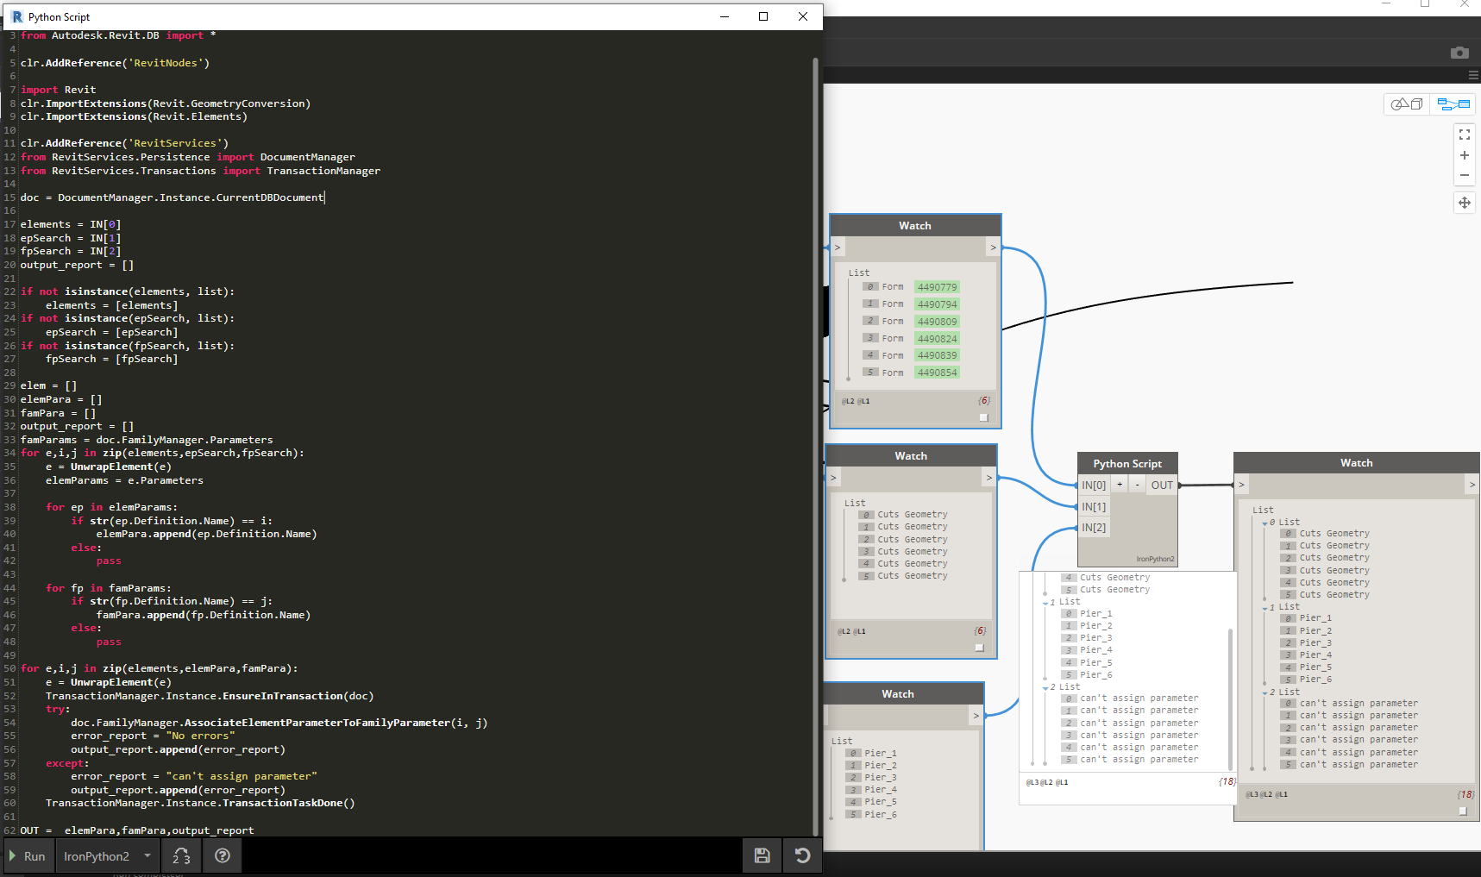The width and height of the screenshot is (1481, 877).
Task: Zoom out of the node graph
Action: 1464,175
